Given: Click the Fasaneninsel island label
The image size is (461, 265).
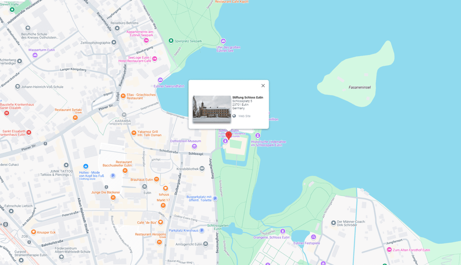Looking at the screenshot, I should pos(360,87).
